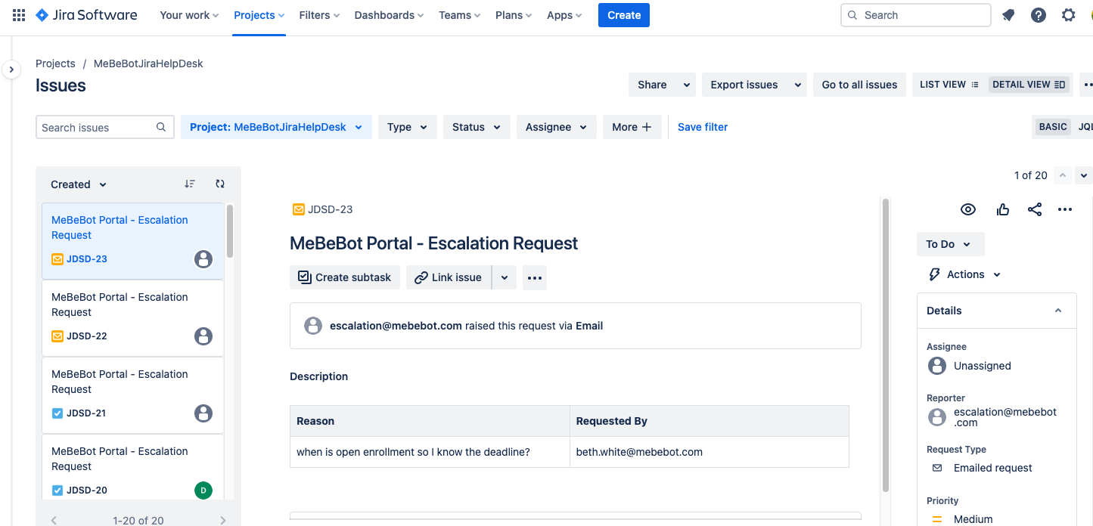1093x526 pixels.
Task: Open the Help question mark icon
Action: coord(1039,15)
